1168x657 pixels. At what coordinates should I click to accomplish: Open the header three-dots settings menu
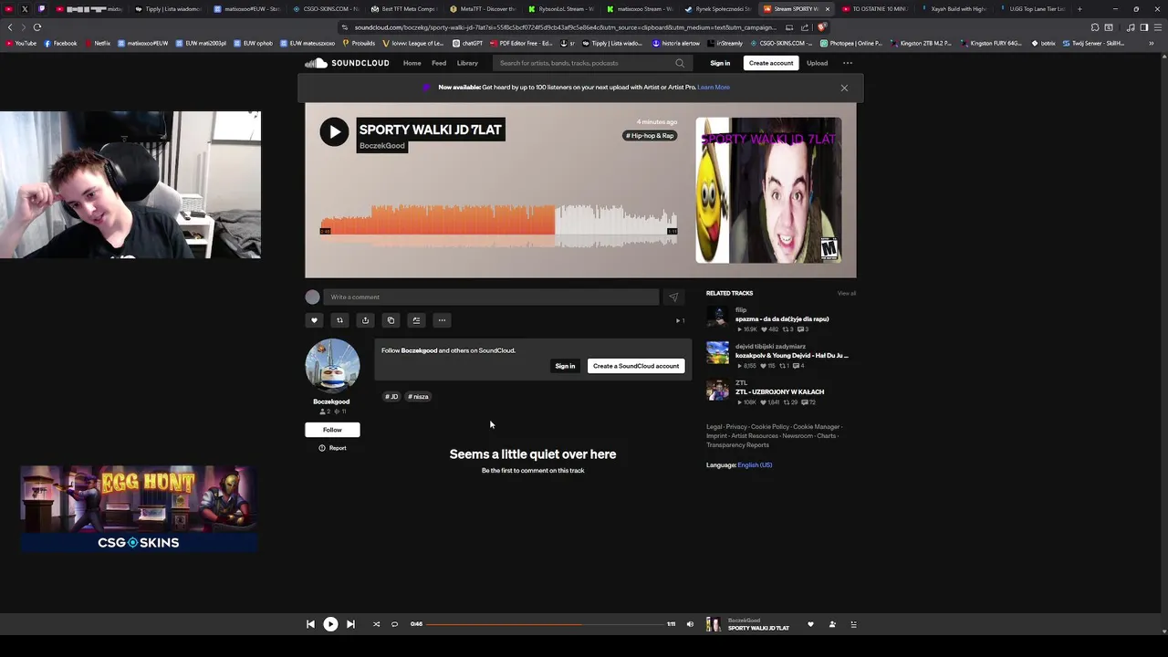(x=848, y=63)
